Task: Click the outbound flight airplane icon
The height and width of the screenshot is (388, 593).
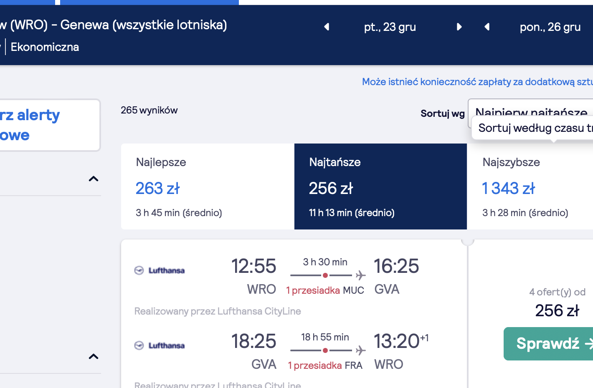Action: coord(360,275)
